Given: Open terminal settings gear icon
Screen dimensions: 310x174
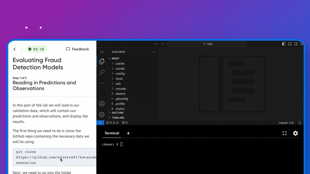Looking at the screenshot, I should pyautogui.click(x=295, y=133).
